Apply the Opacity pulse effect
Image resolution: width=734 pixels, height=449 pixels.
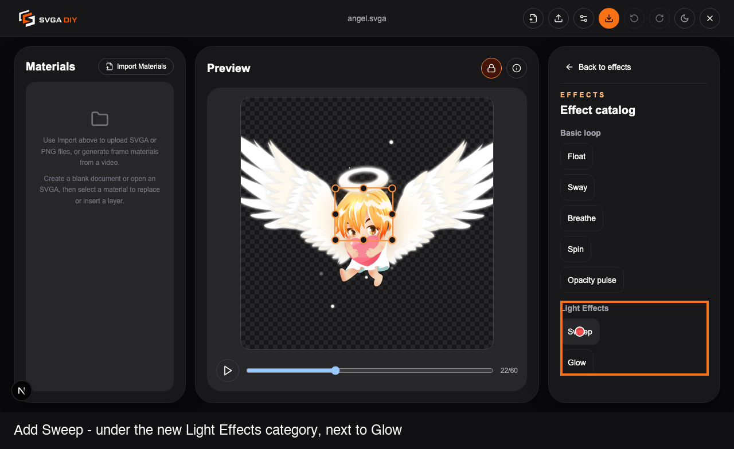592,280
